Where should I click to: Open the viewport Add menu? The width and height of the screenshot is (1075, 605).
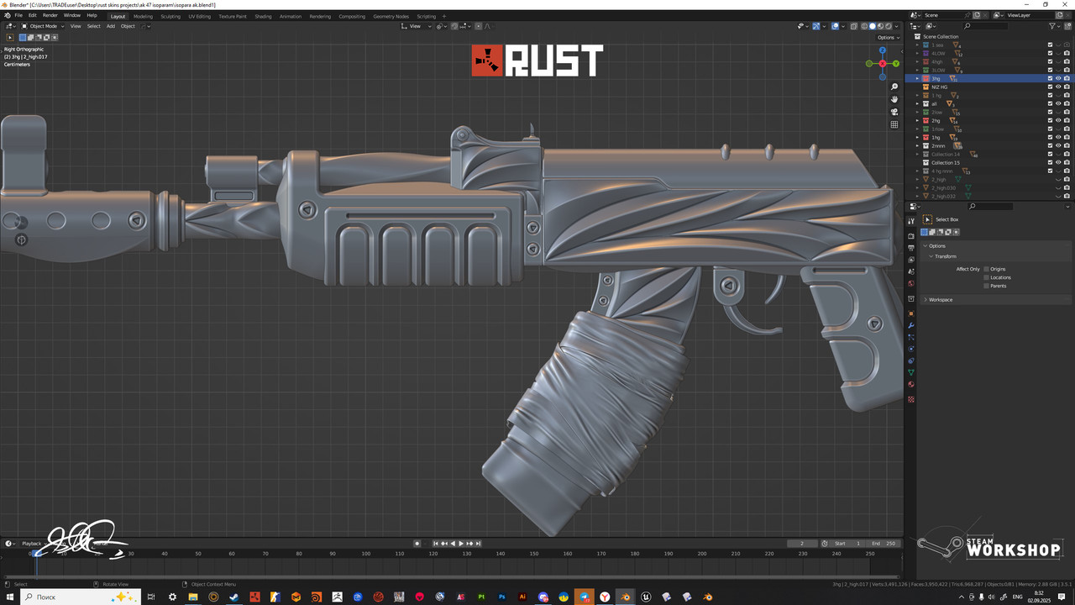tap(110, 26)
